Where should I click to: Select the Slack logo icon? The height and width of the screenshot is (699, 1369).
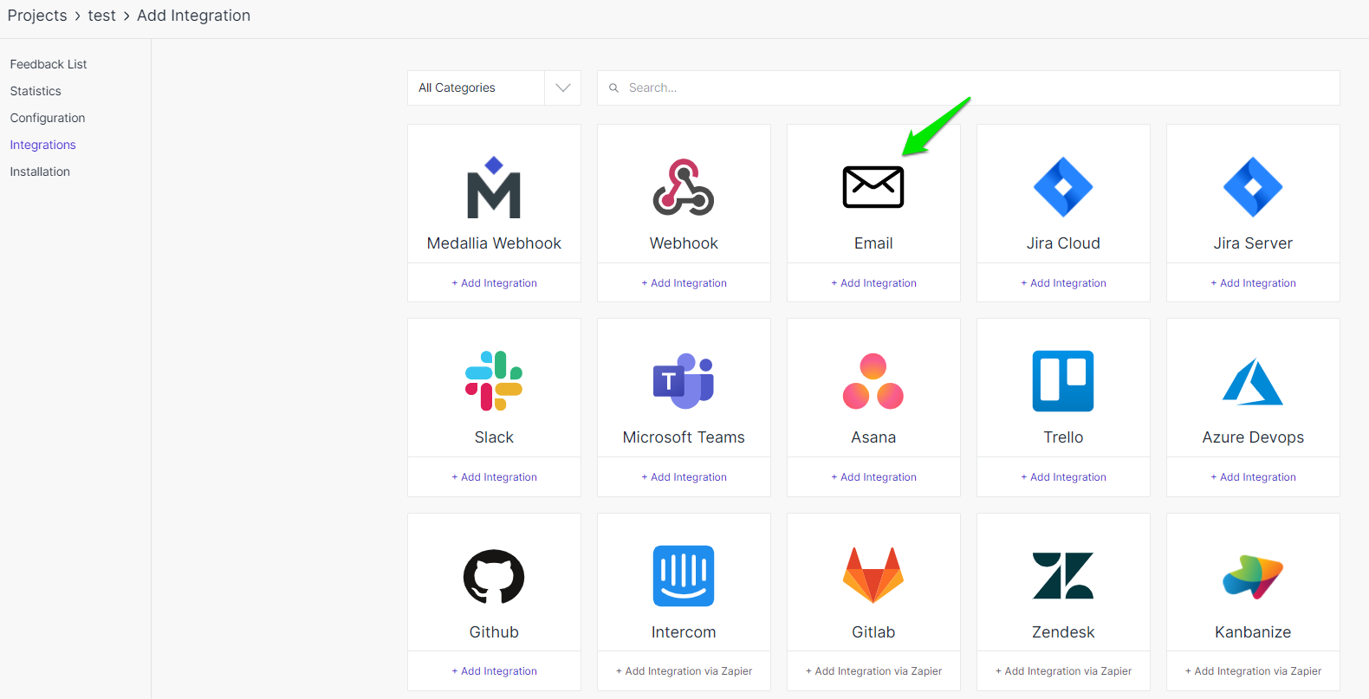pyautogui.click(x=494, y=381)
